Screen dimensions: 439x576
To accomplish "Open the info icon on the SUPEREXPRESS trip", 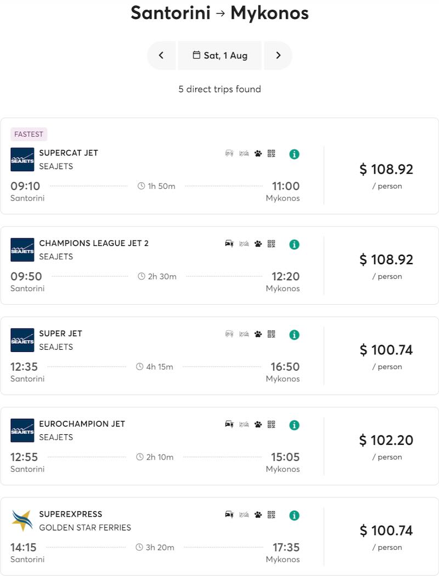I will [x=294, y=515].
